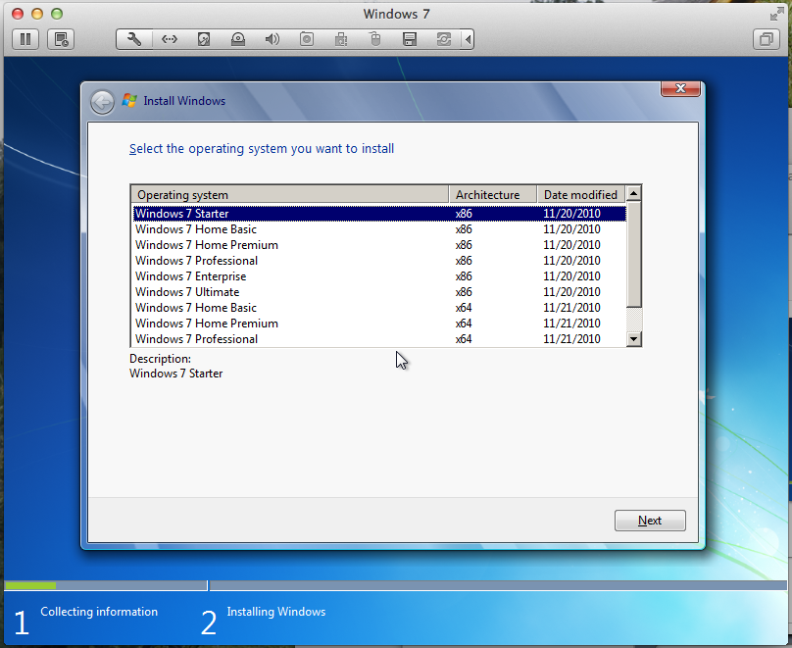Sort by Architecture column header
This screenshot has height=648, width=792.
[493, 194]
